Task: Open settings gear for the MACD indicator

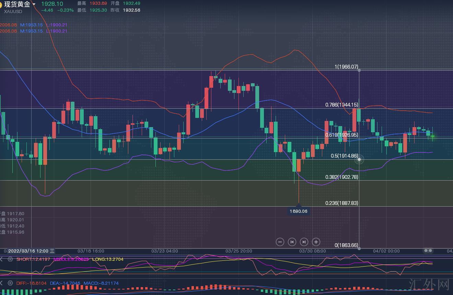Action: (x=10, y=283)
